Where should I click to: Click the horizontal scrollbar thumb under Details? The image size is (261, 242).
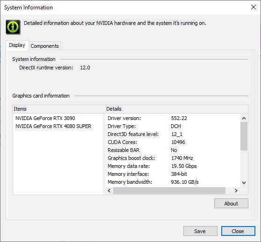[169, 190]
